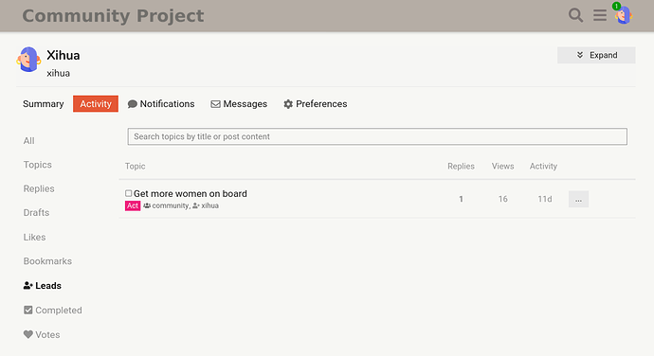This screenshot has height=356, width=654.
Task: Click the Leads person icon
Action: [x=27, y=286]
